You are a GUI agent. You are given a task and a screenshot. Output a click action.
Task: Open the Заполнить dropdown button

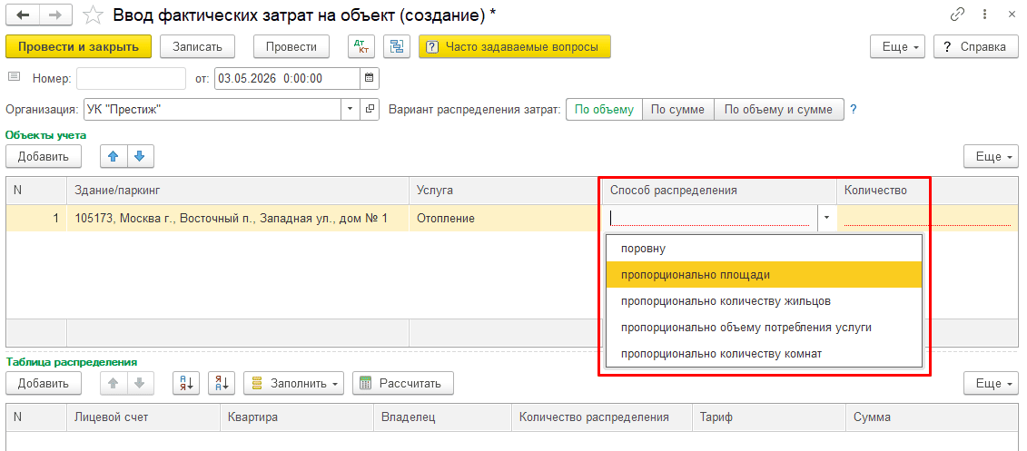293,383
